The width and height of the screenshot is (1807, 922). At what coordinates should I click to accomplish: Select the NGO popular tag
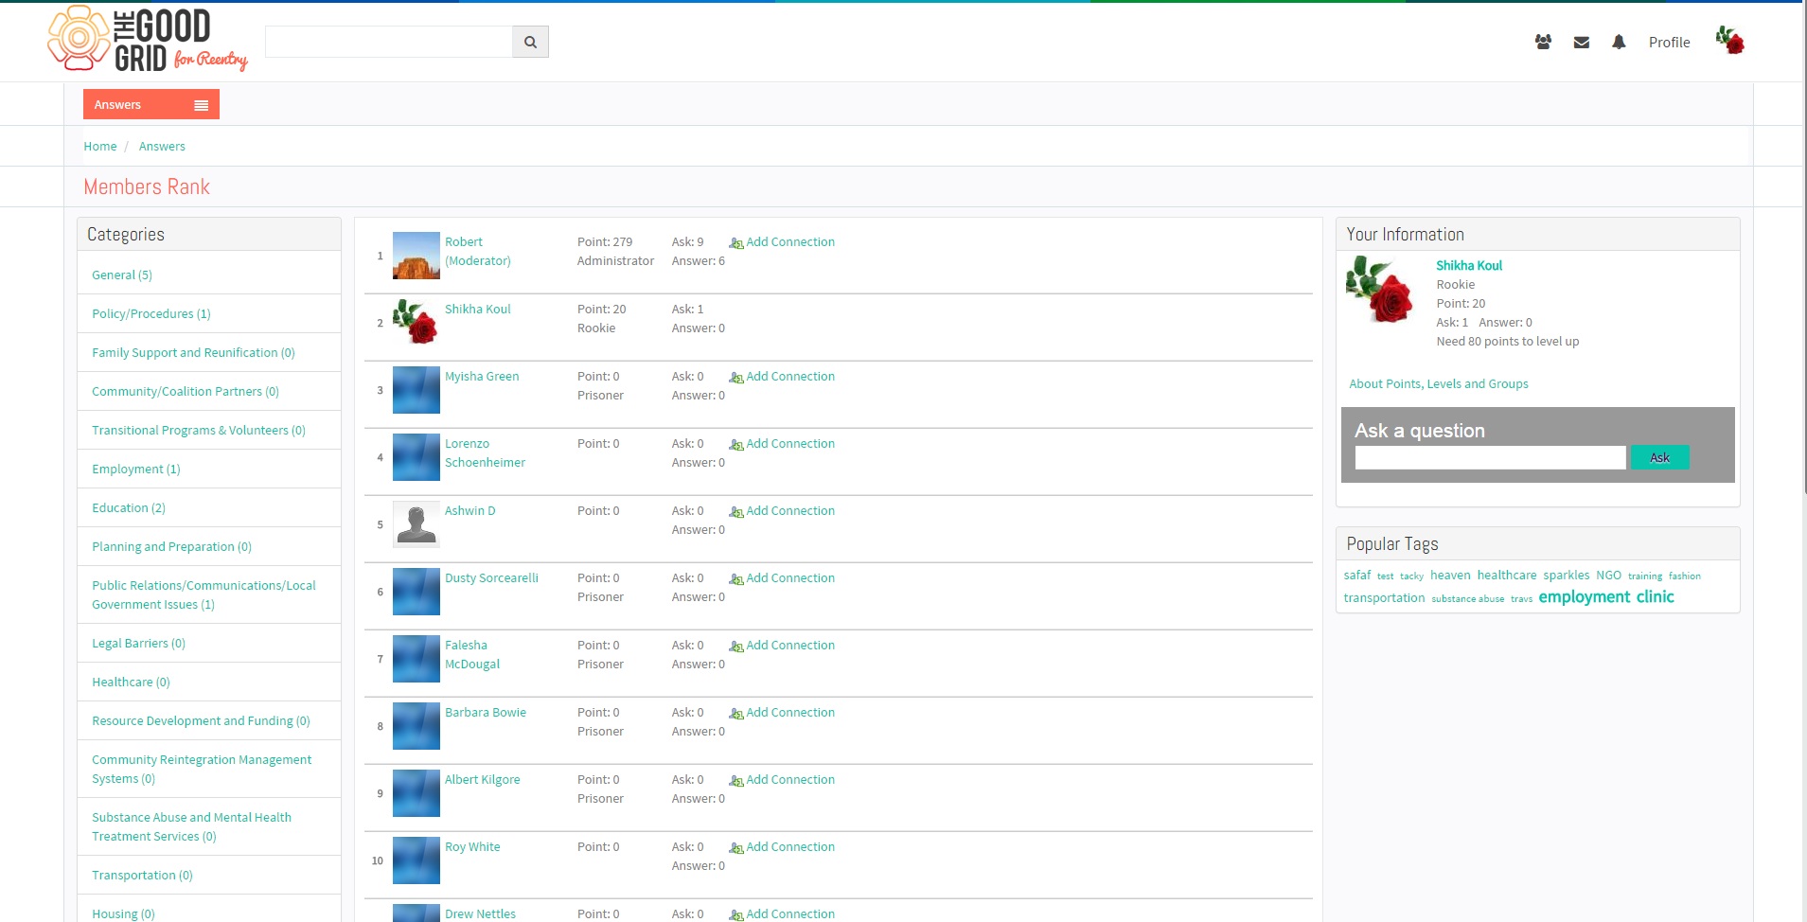pyautogui.click(x=1608, y=576)
